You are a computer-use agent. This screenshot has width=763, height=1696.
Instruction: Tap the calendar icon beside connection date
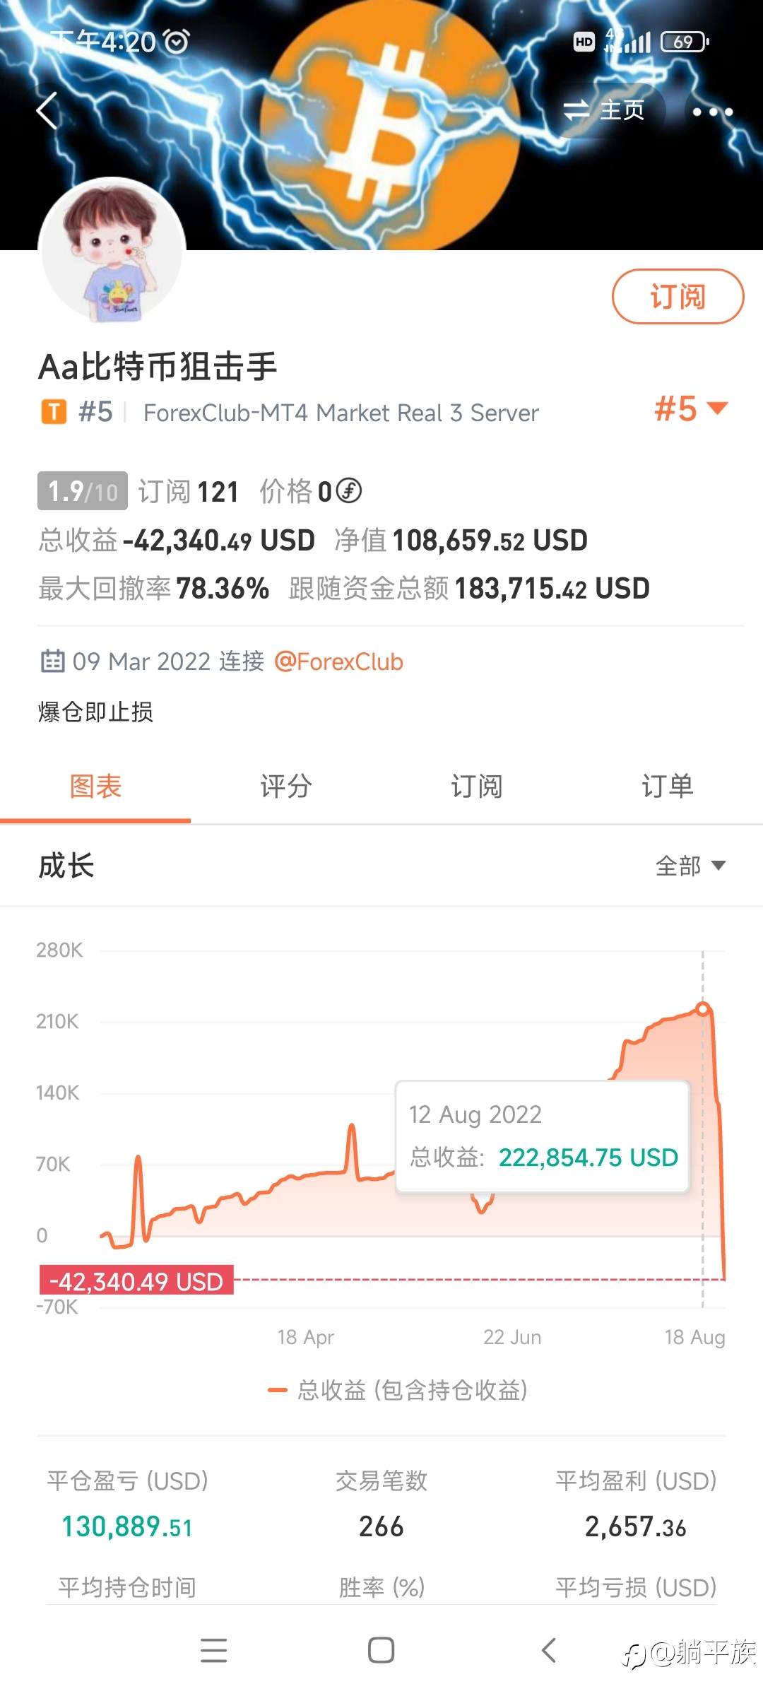pos(53,661)
